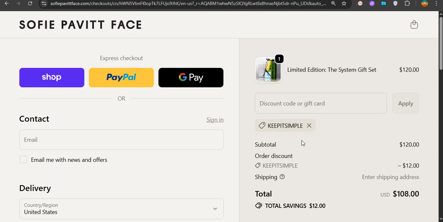
Task: Check Email me with news and offers
Action: tap(23, 160)
